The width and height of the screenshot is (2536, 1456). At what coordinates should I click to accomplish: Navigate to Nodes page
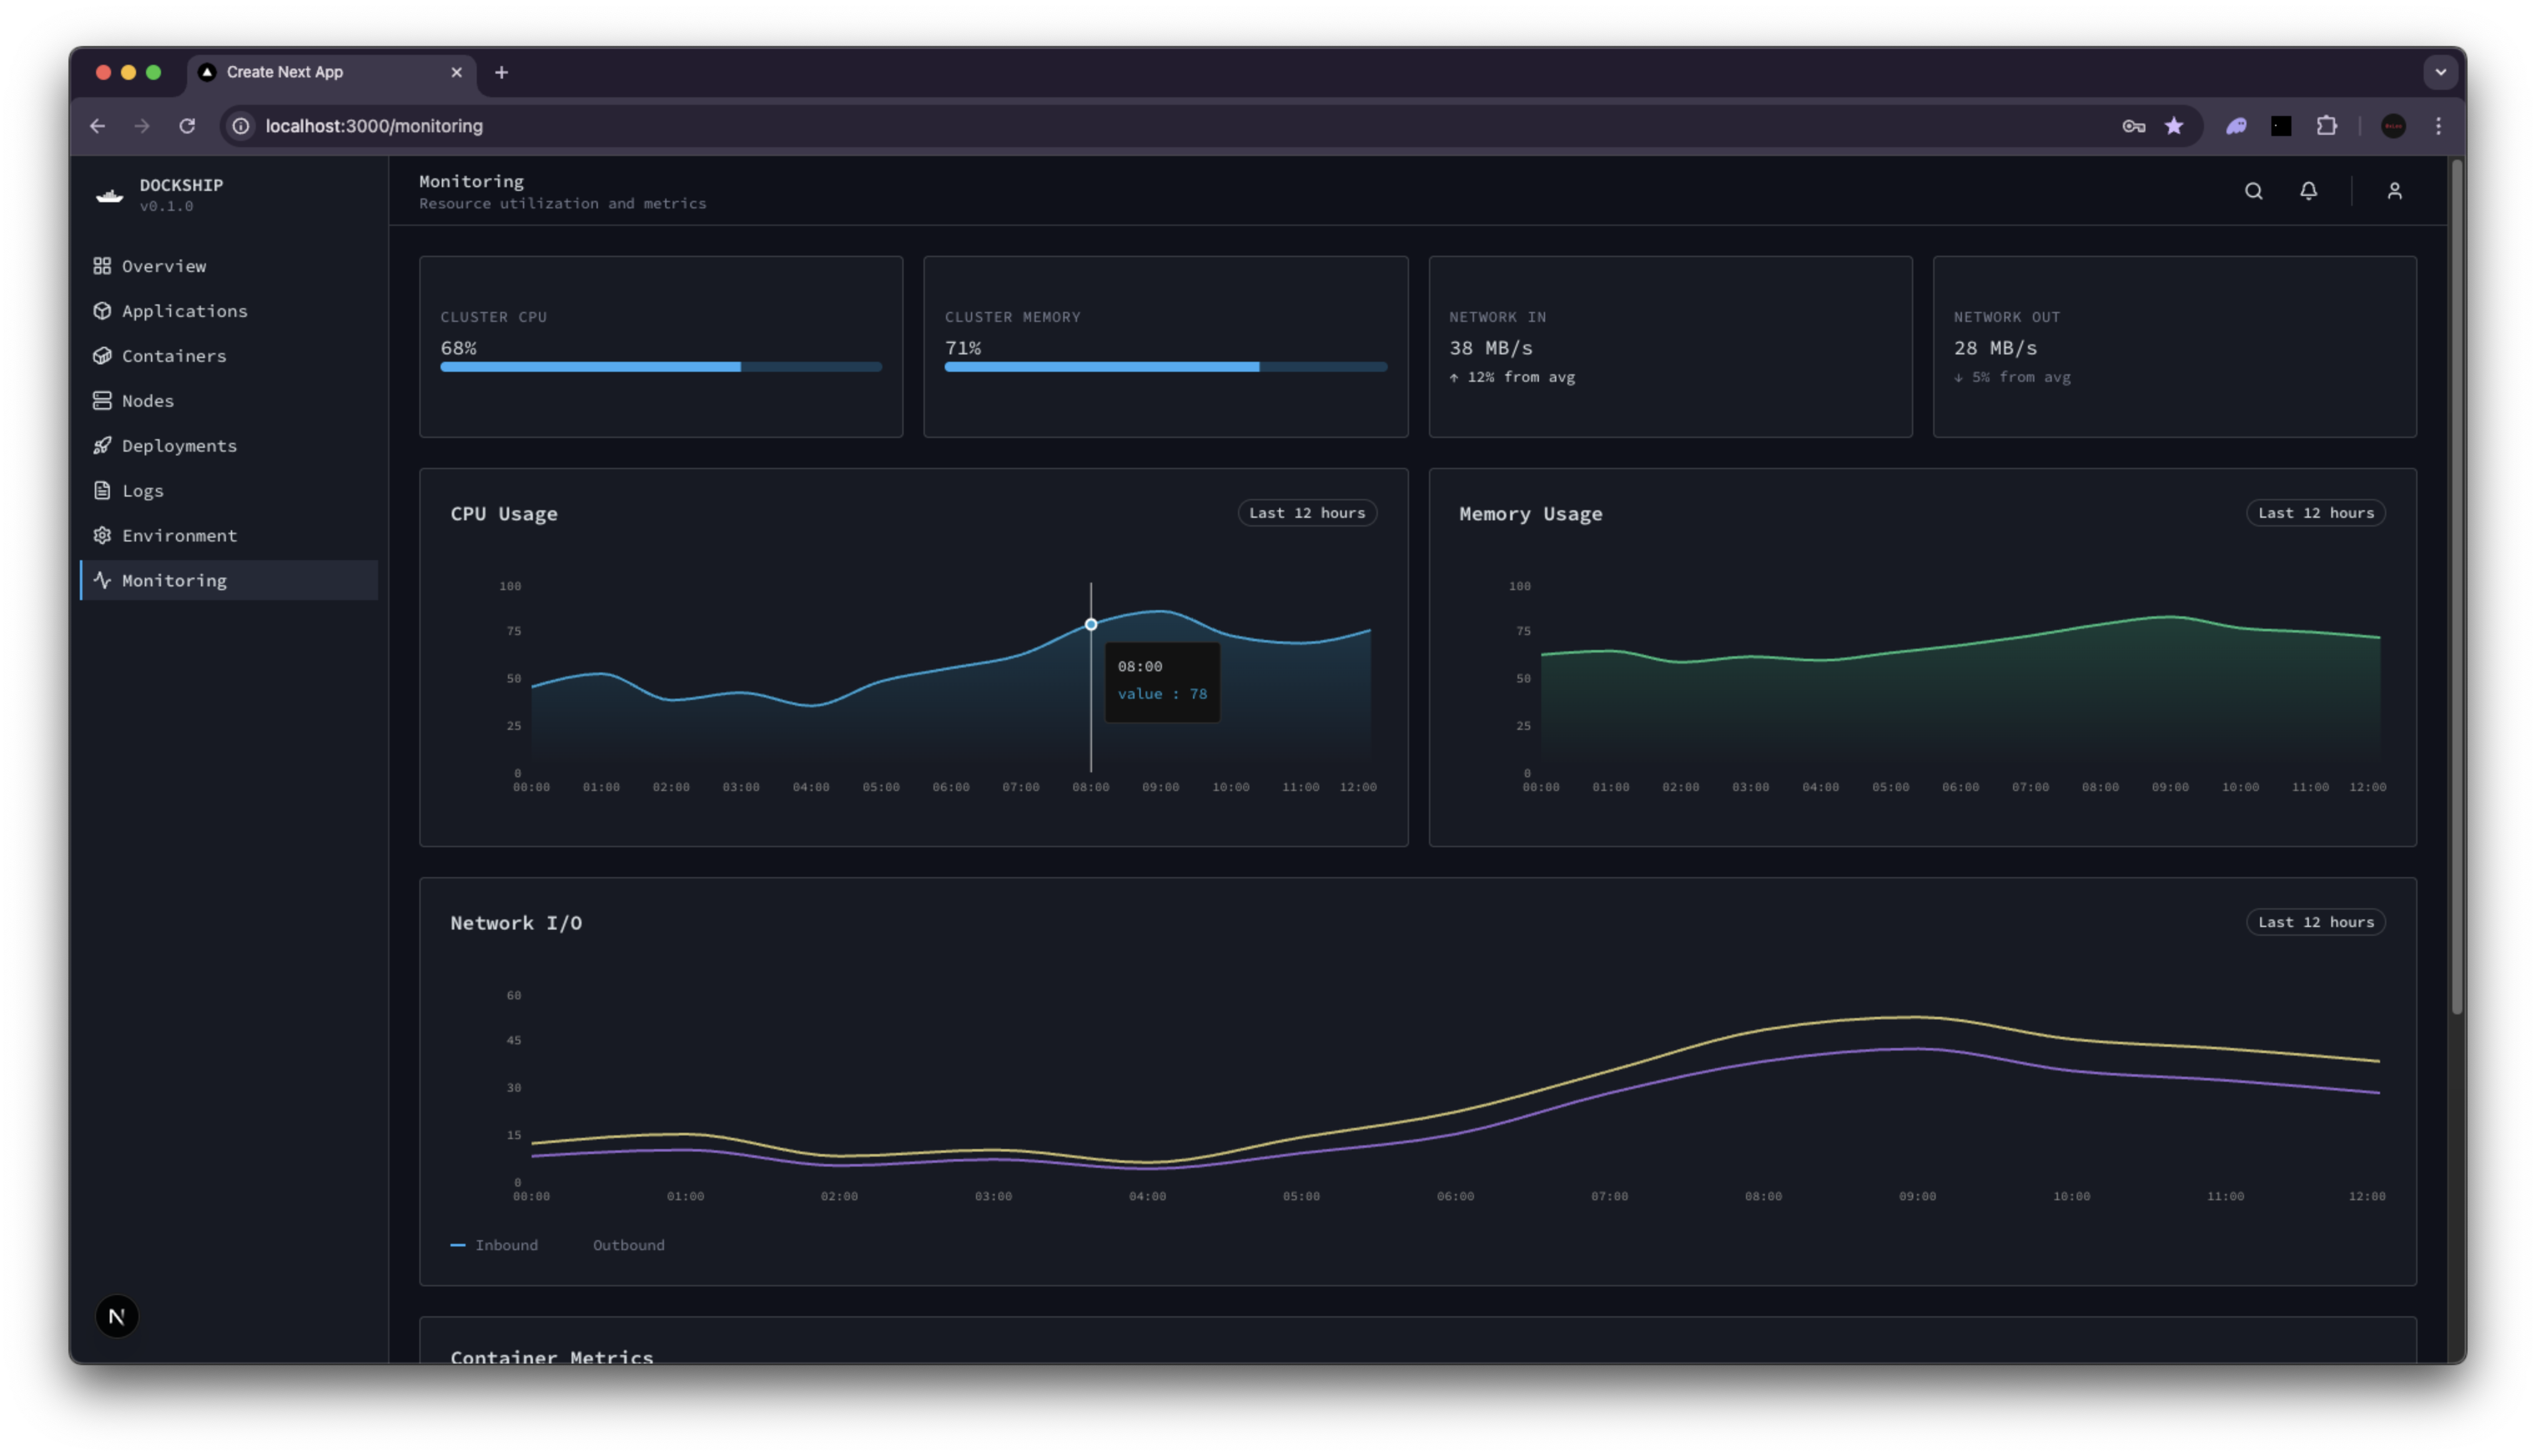click(x=229, y=401)
